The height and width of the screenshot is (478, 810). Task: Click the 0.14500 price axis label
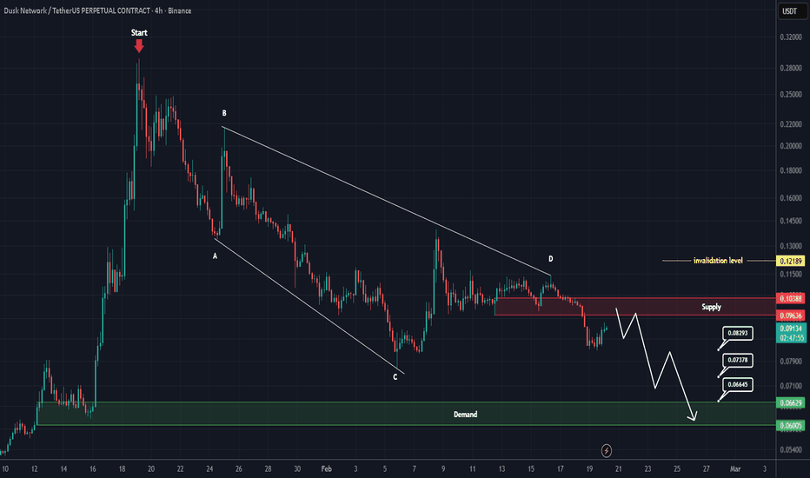click(x=791, y=221)
